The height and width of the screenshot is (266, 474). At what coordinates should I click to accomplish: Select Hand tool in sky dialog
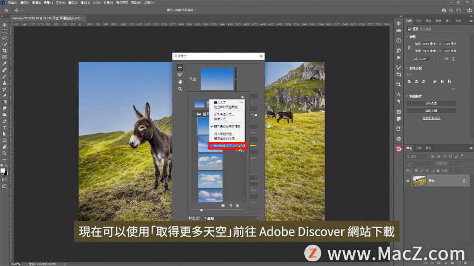pos(180,81)
